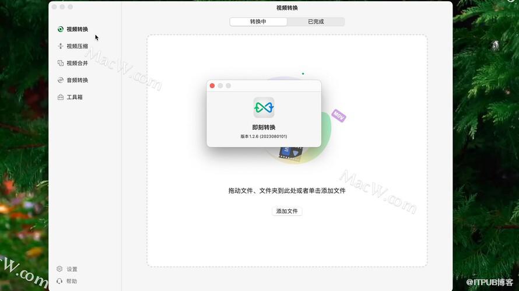
Task: Click the 添加文件 button
Action: pyautogui.click(x=287, y=211)
